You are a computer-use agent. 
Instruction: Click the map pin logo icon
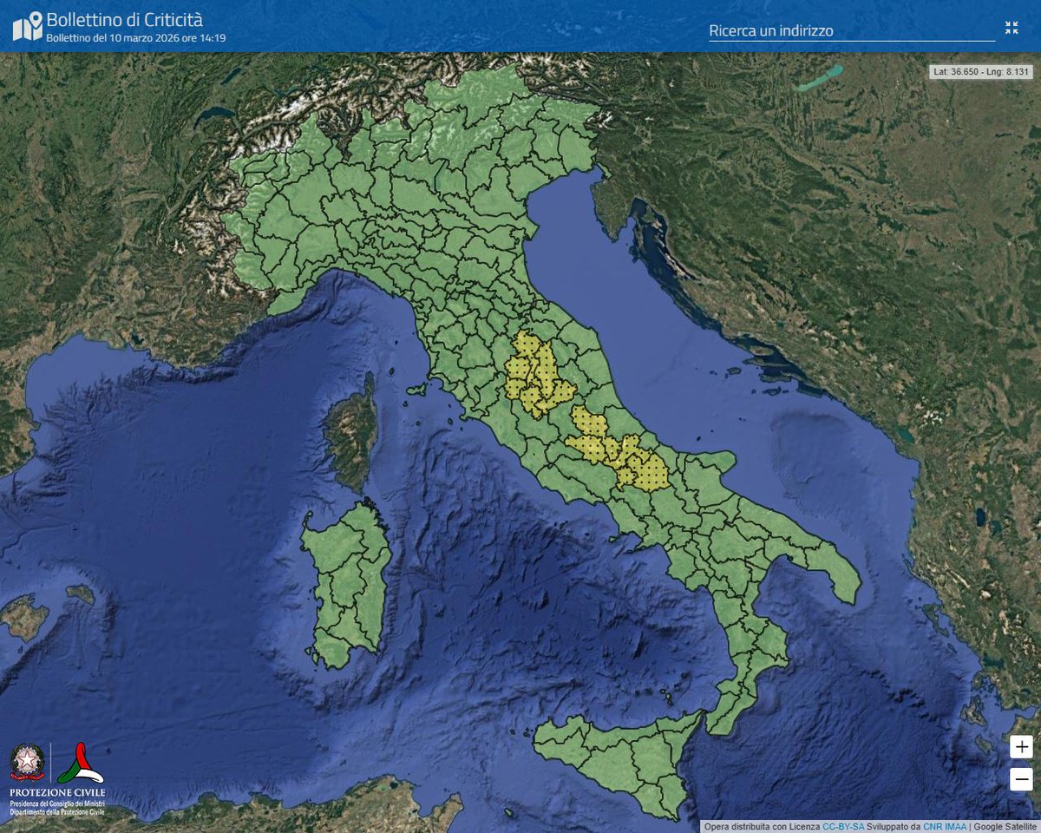pyautogui.click(x=27, y=26)
